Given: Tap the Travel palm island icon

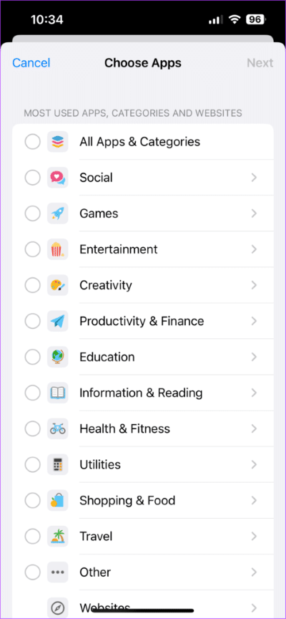Looking at the screenshot, I should pyautogui.click(x=57, y=537).
